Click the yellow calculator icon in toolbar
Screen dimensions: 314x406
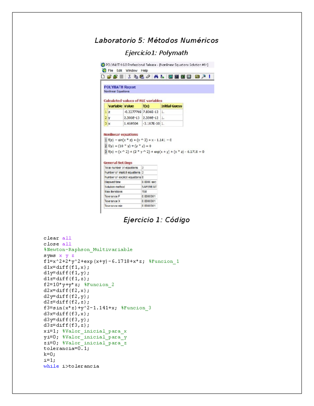197,77
